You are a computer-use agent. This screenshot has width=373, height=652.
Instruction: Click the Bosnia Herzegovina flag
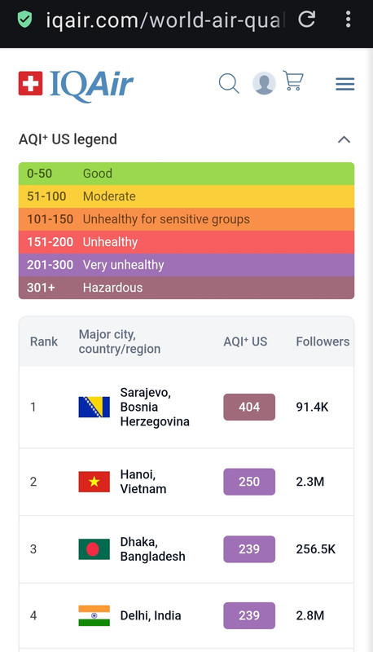pos(94,407)
